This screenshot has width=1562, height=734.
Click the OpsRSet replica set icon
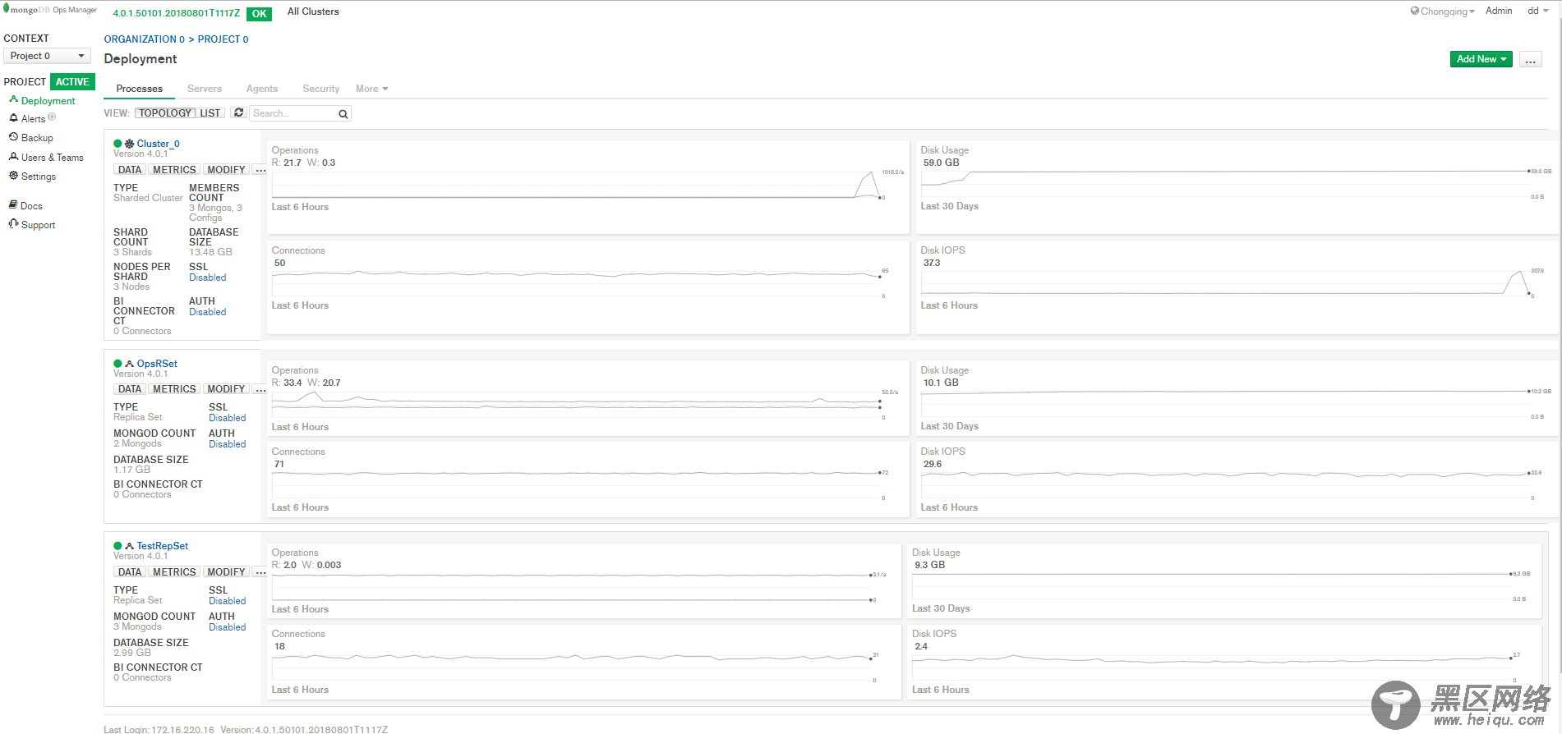coord(129,363)
